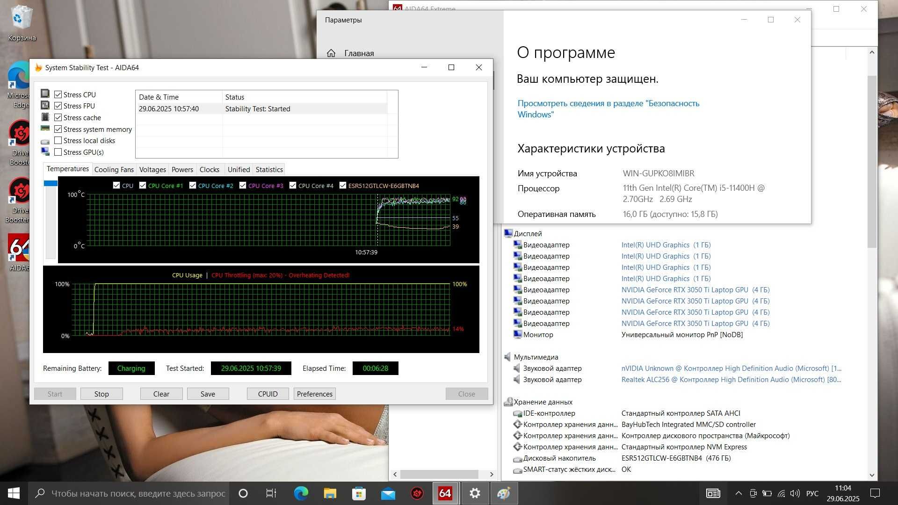Viewport: 898px width, 505px height.
Task: Uncheck Stress system memory checkbox
Action: coord(58,129)
